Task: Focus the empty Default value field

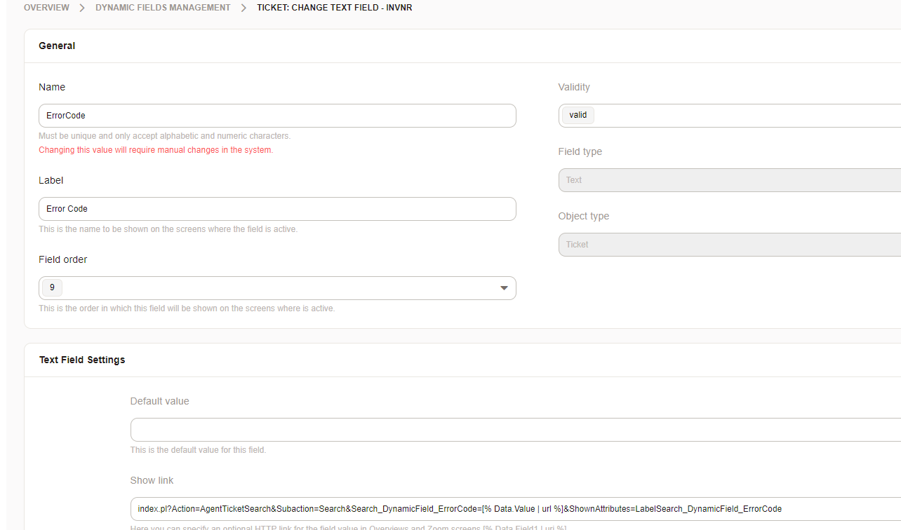Action: click(x=515, y=430)
